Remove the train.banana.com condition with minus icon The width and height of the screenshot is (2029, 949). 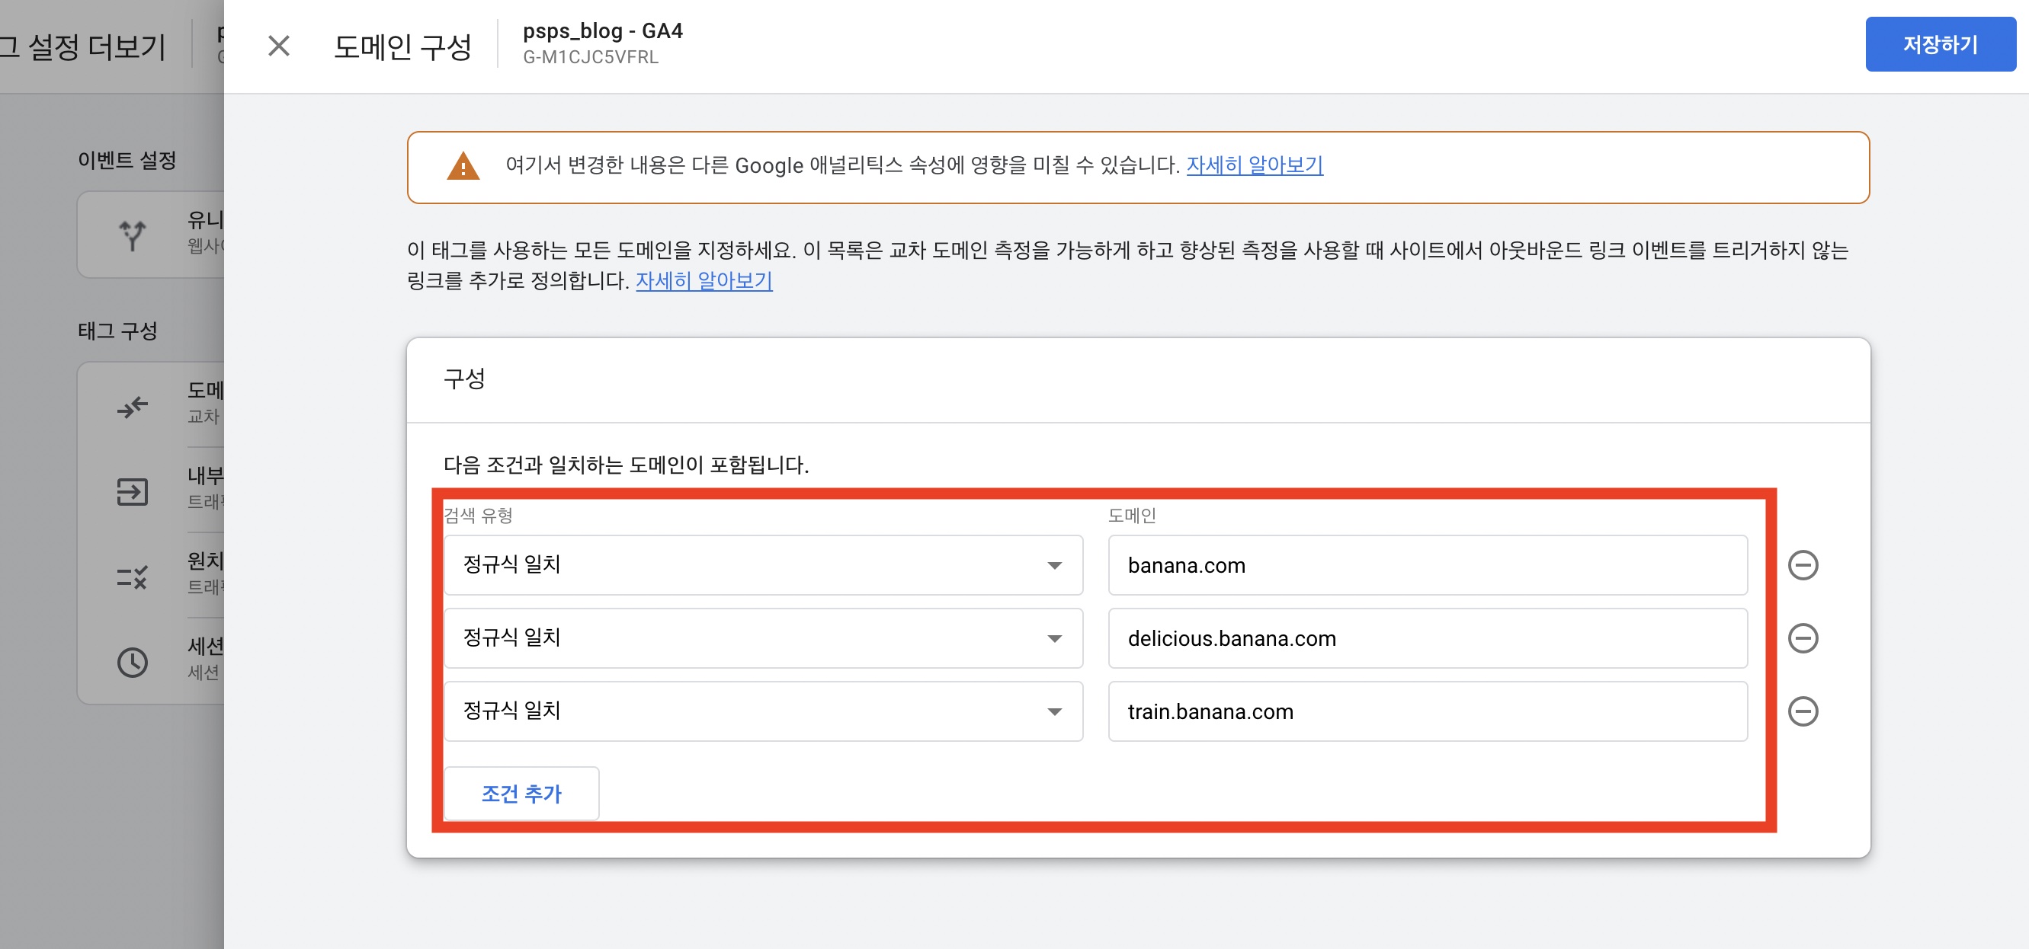pos(1802,711)
